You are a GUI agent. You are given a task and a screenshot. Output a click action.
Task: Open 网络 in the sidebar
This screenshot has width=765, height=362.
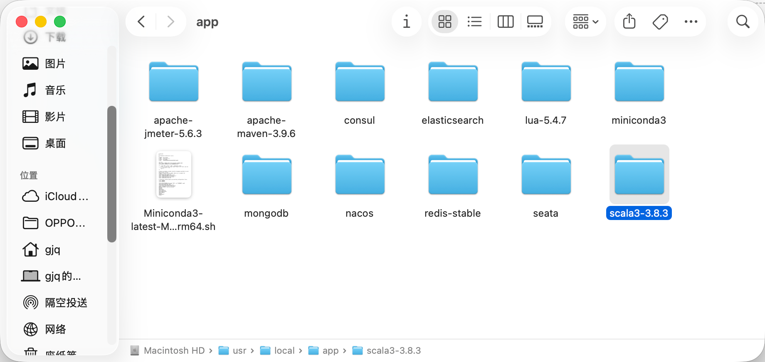[44, 329]
